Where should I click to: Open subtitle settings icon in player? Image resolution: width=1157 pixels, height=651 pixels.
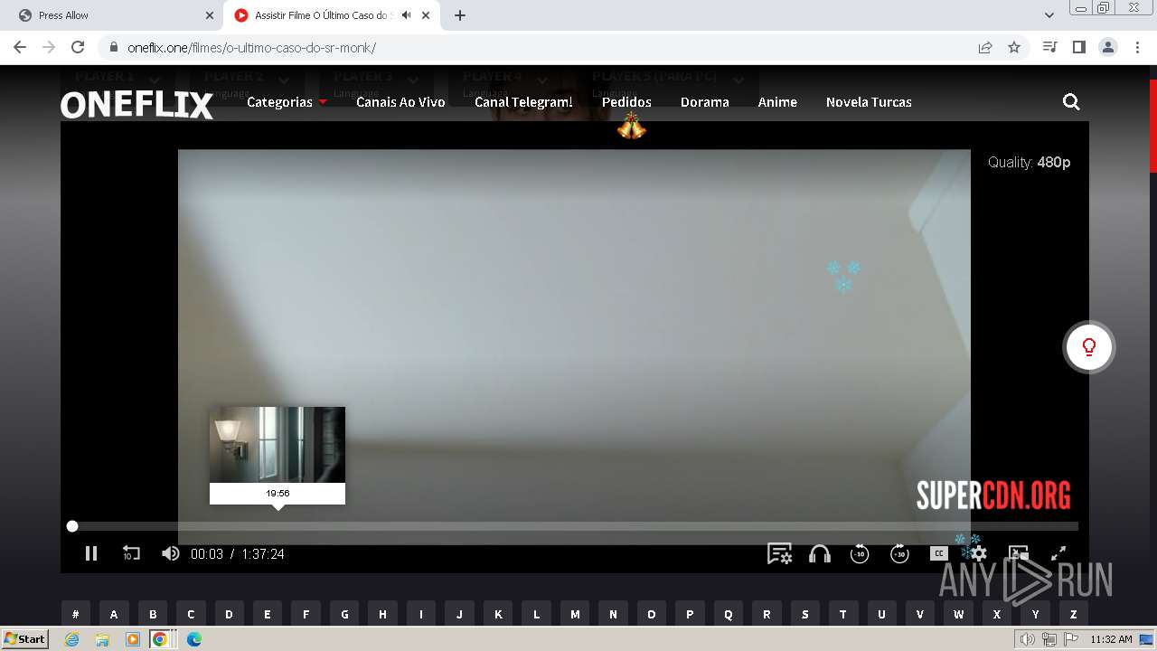click(779, 553)
